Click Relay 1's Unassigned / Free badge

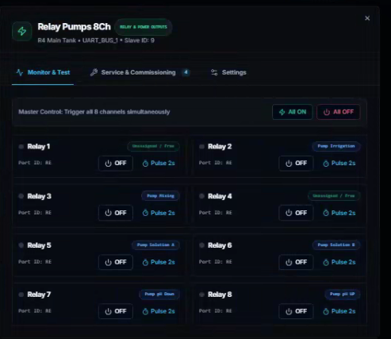153,146
